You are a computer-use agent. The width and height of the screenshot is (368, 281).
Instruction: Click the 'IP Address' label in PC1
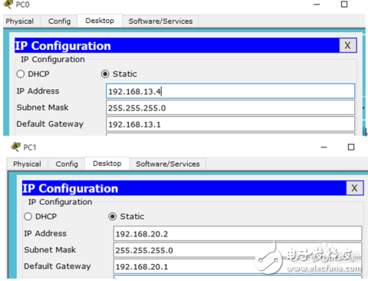[x=45, y=233]
